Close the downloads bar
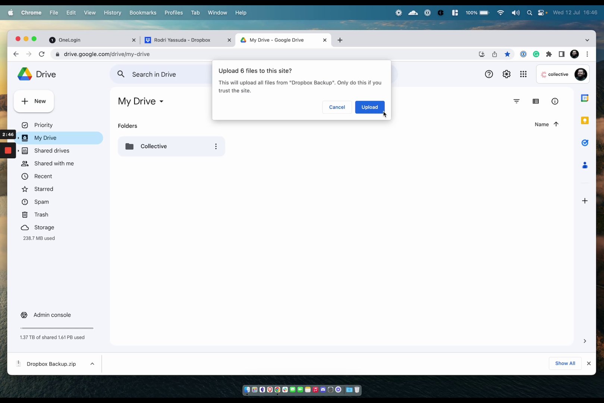The width and height of the screenshot is (604, 403). [589, 363]
